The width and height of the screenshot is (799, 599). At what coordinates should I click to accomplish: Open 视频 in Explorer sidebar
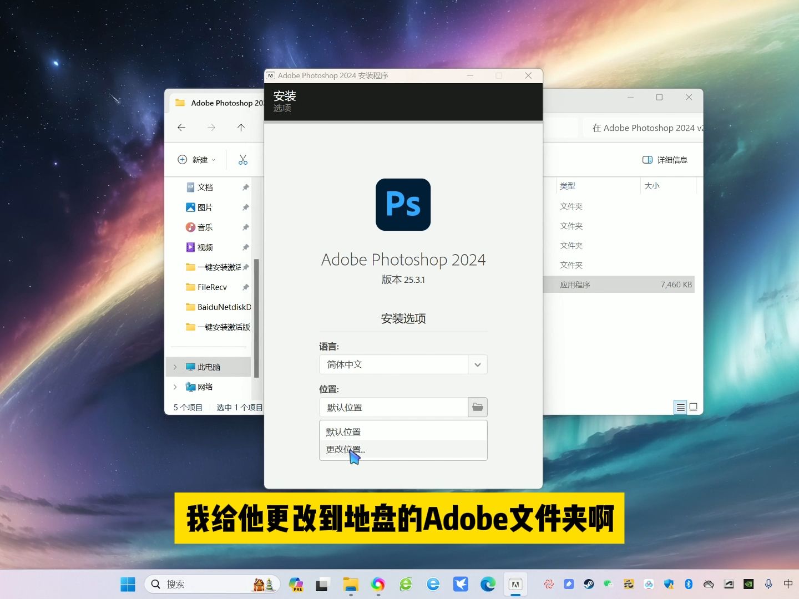(x=205, y=247)
